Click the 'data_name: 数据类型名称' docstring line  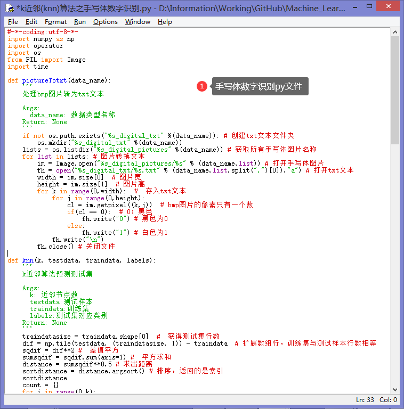[x=72, y=115]
